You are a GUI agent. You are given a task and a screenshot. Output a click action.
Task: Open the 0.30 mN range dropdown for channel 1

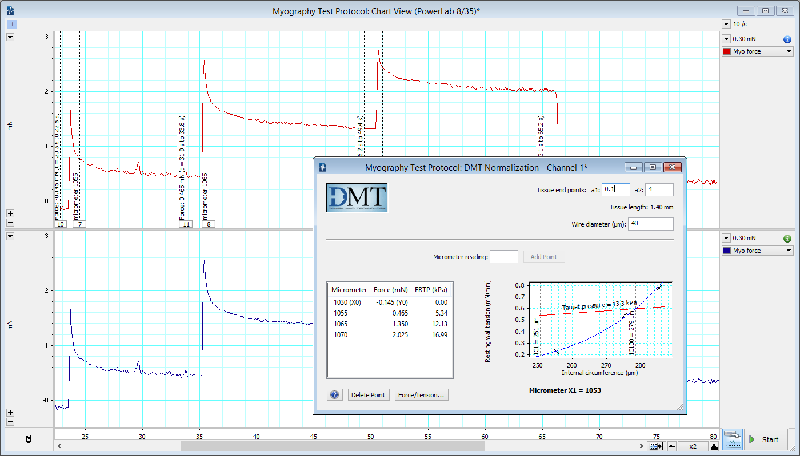[726, 38]
